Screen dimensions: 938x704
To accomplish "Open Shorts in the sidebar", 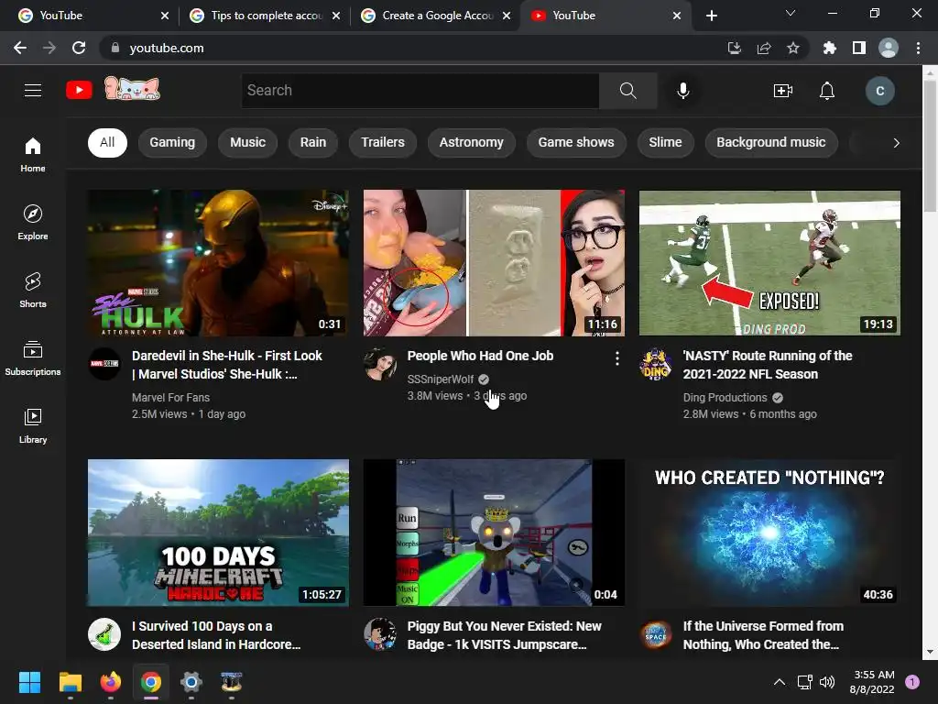I will coord(33,291).
